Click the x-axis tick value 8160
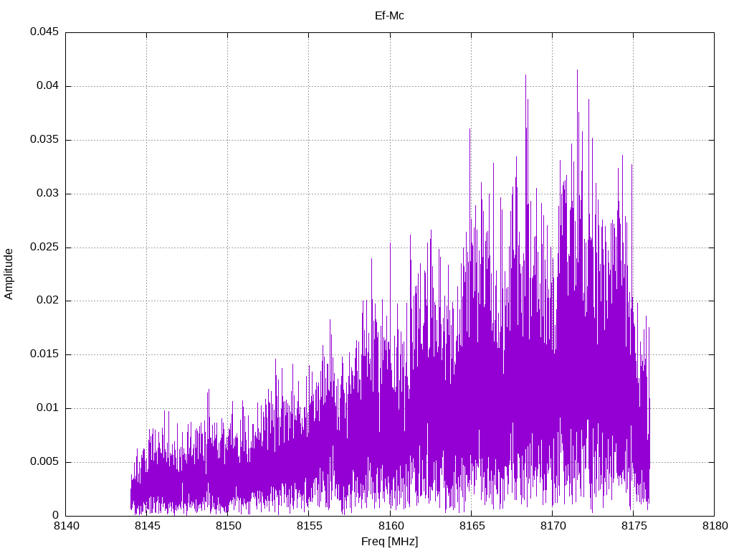The width and height of the screenshot is (734, 551). click(x=391, y=526)
